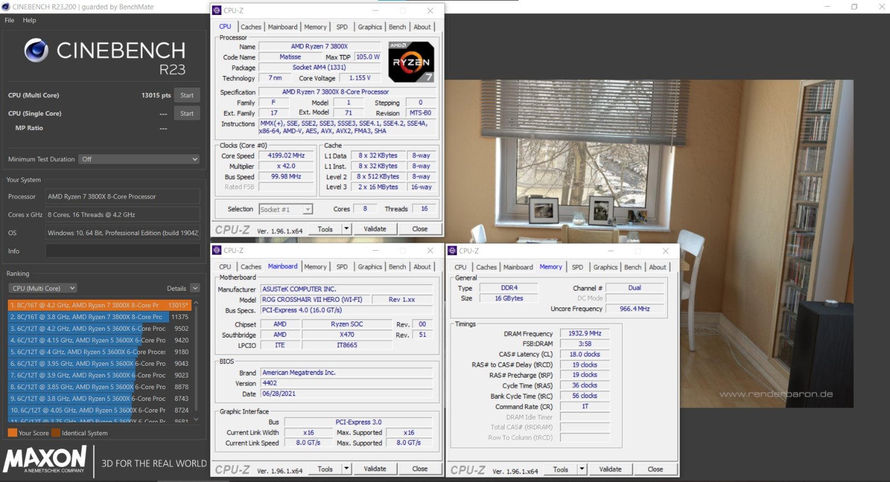Click the Cinebench title bar app icon
This screenshot has width=890, height=482.
pos(6,7)
